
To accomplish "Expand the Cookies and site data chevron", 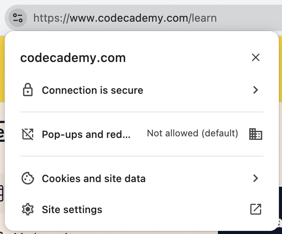I will (x=255, y=179).
